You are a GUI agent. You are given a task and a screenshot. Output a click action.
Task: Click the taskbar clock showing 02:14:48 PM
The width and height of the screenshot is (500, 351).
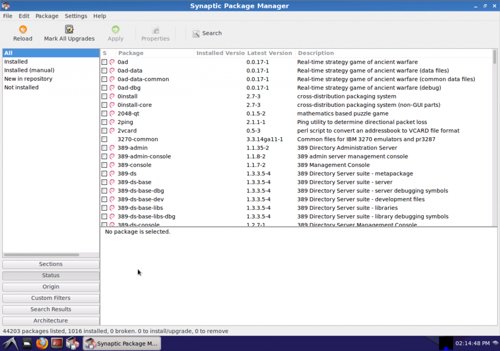[472, 344]
